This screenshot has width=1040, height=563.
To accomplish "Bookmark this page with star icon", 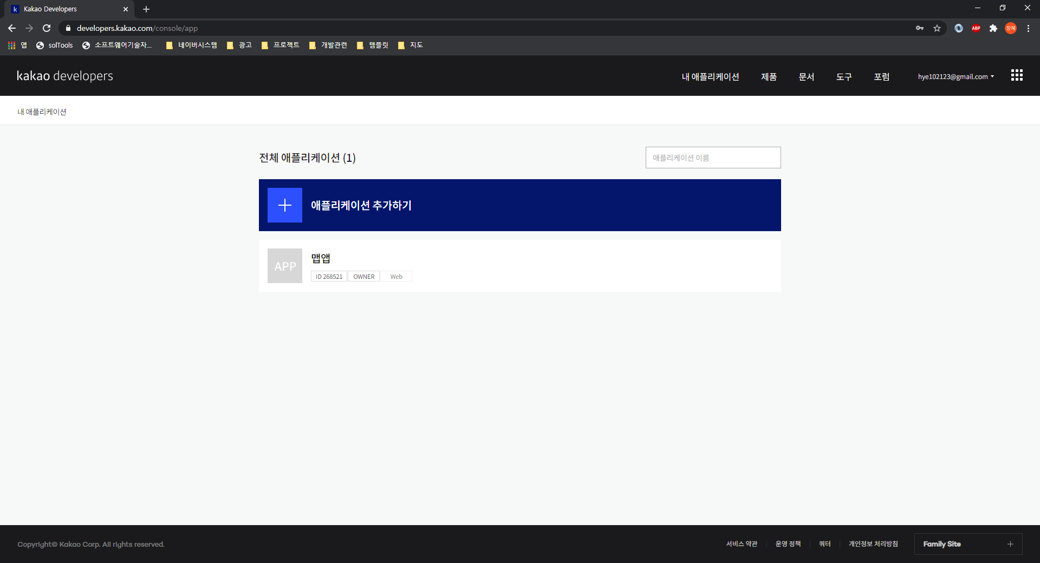I will [937, 28].
